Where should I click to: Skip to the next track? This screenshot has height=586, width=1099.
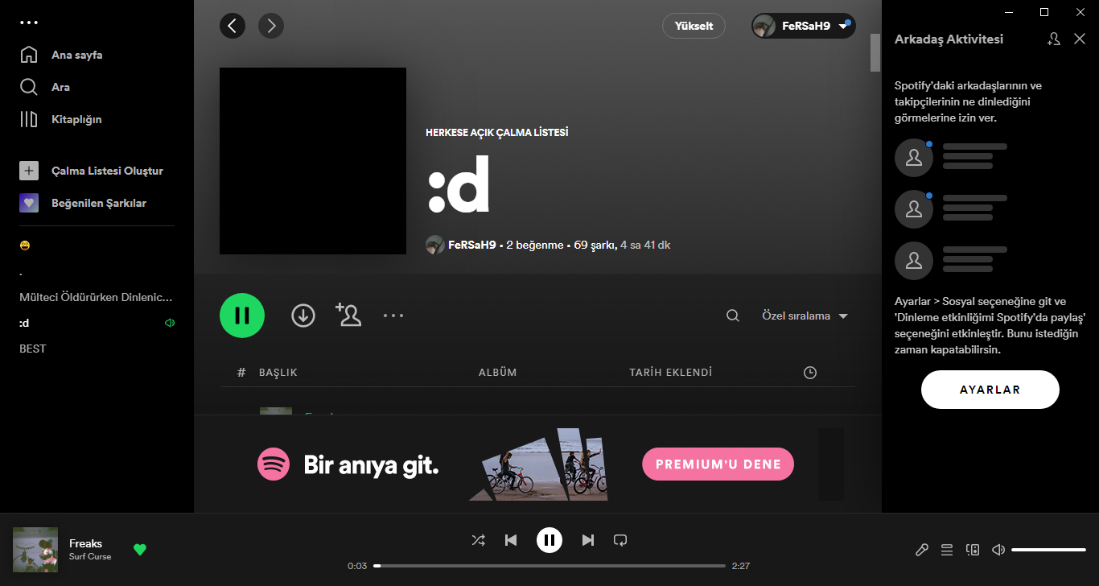coord(588,540)
